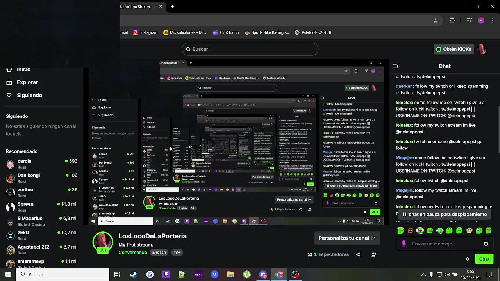Open carola's recommended channel
The width and height of the screenshot is (500, 281).
pyautogui.click(x=41, y=164)
